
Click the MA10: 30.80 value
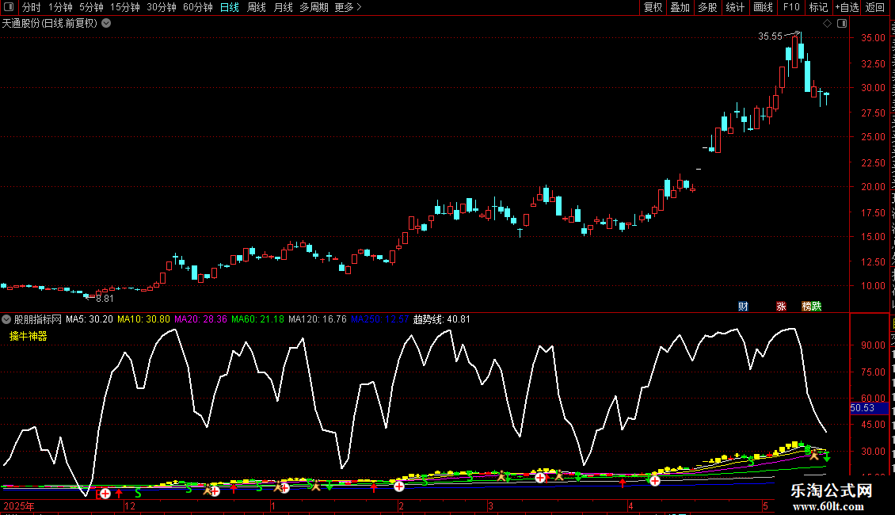coord(143,319)
